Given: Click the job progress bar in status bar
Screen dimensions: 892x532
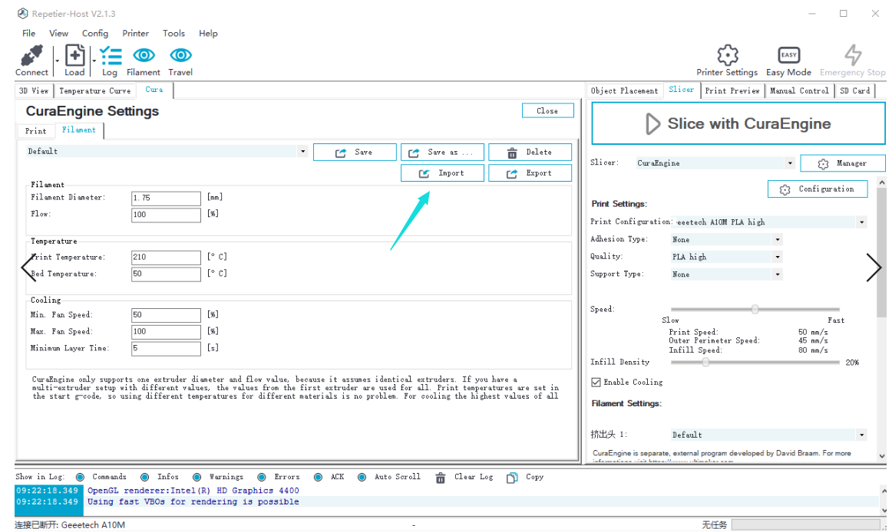Looking at the screenshot, I should pos(805,524).
